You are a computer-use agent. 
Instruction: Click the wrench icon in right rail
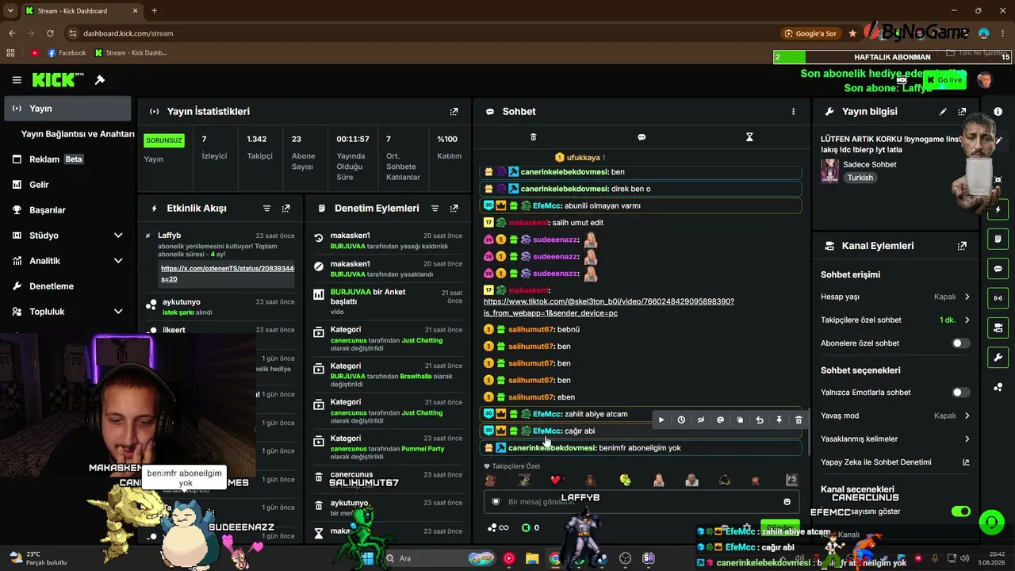pyautogui.click(x=998, y=357)
